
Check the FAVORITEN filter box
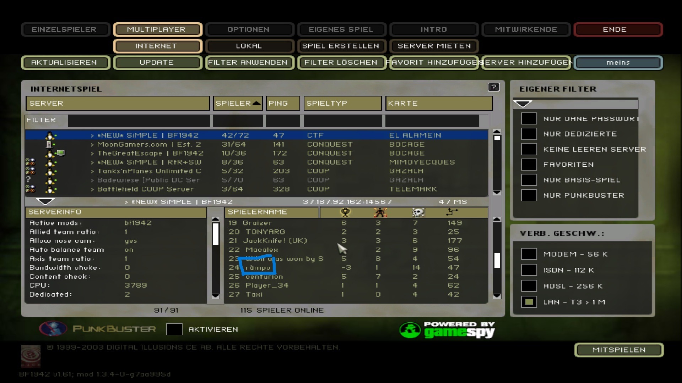click(x=529, y=165)
